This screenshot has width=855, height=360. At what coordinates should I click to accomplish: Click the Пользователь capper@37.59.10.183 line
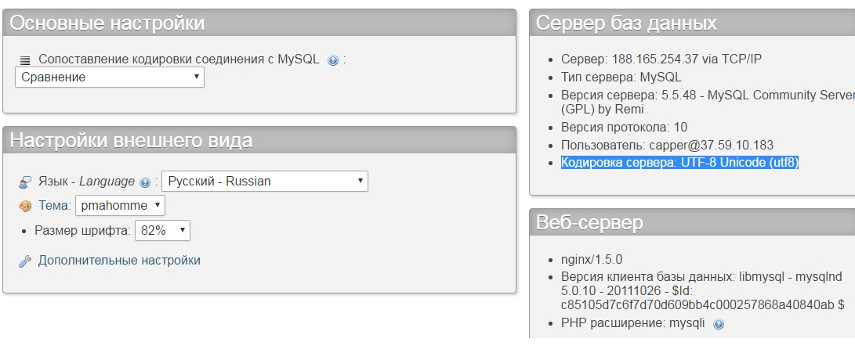[667, 145]
